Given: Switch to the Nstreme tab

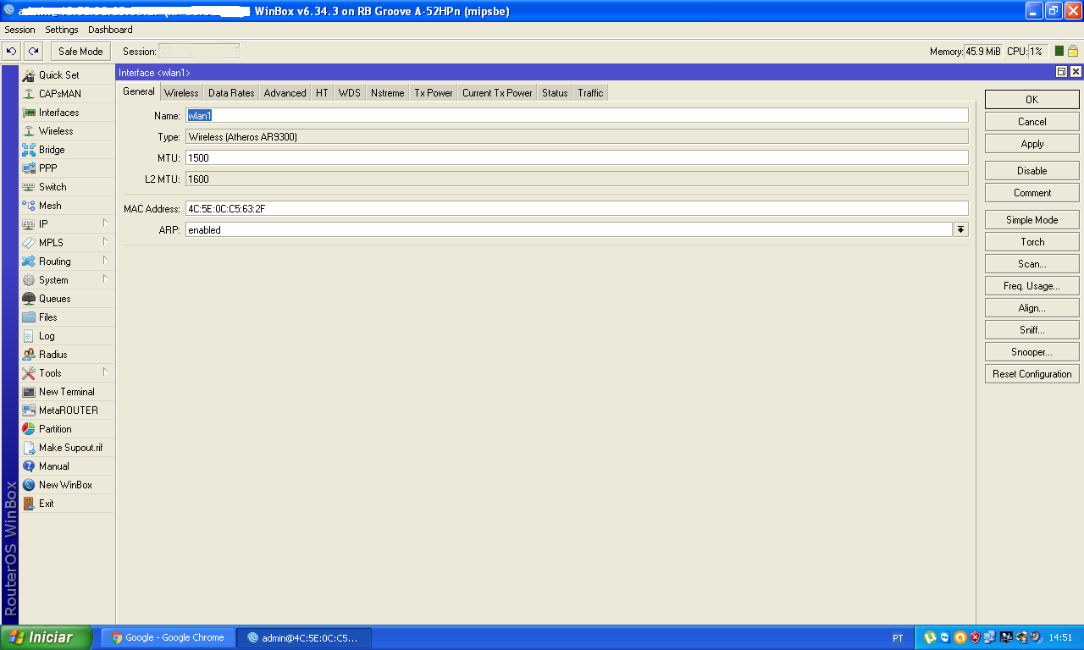Looking at the screenshot, I should click(x=387, y=93).
